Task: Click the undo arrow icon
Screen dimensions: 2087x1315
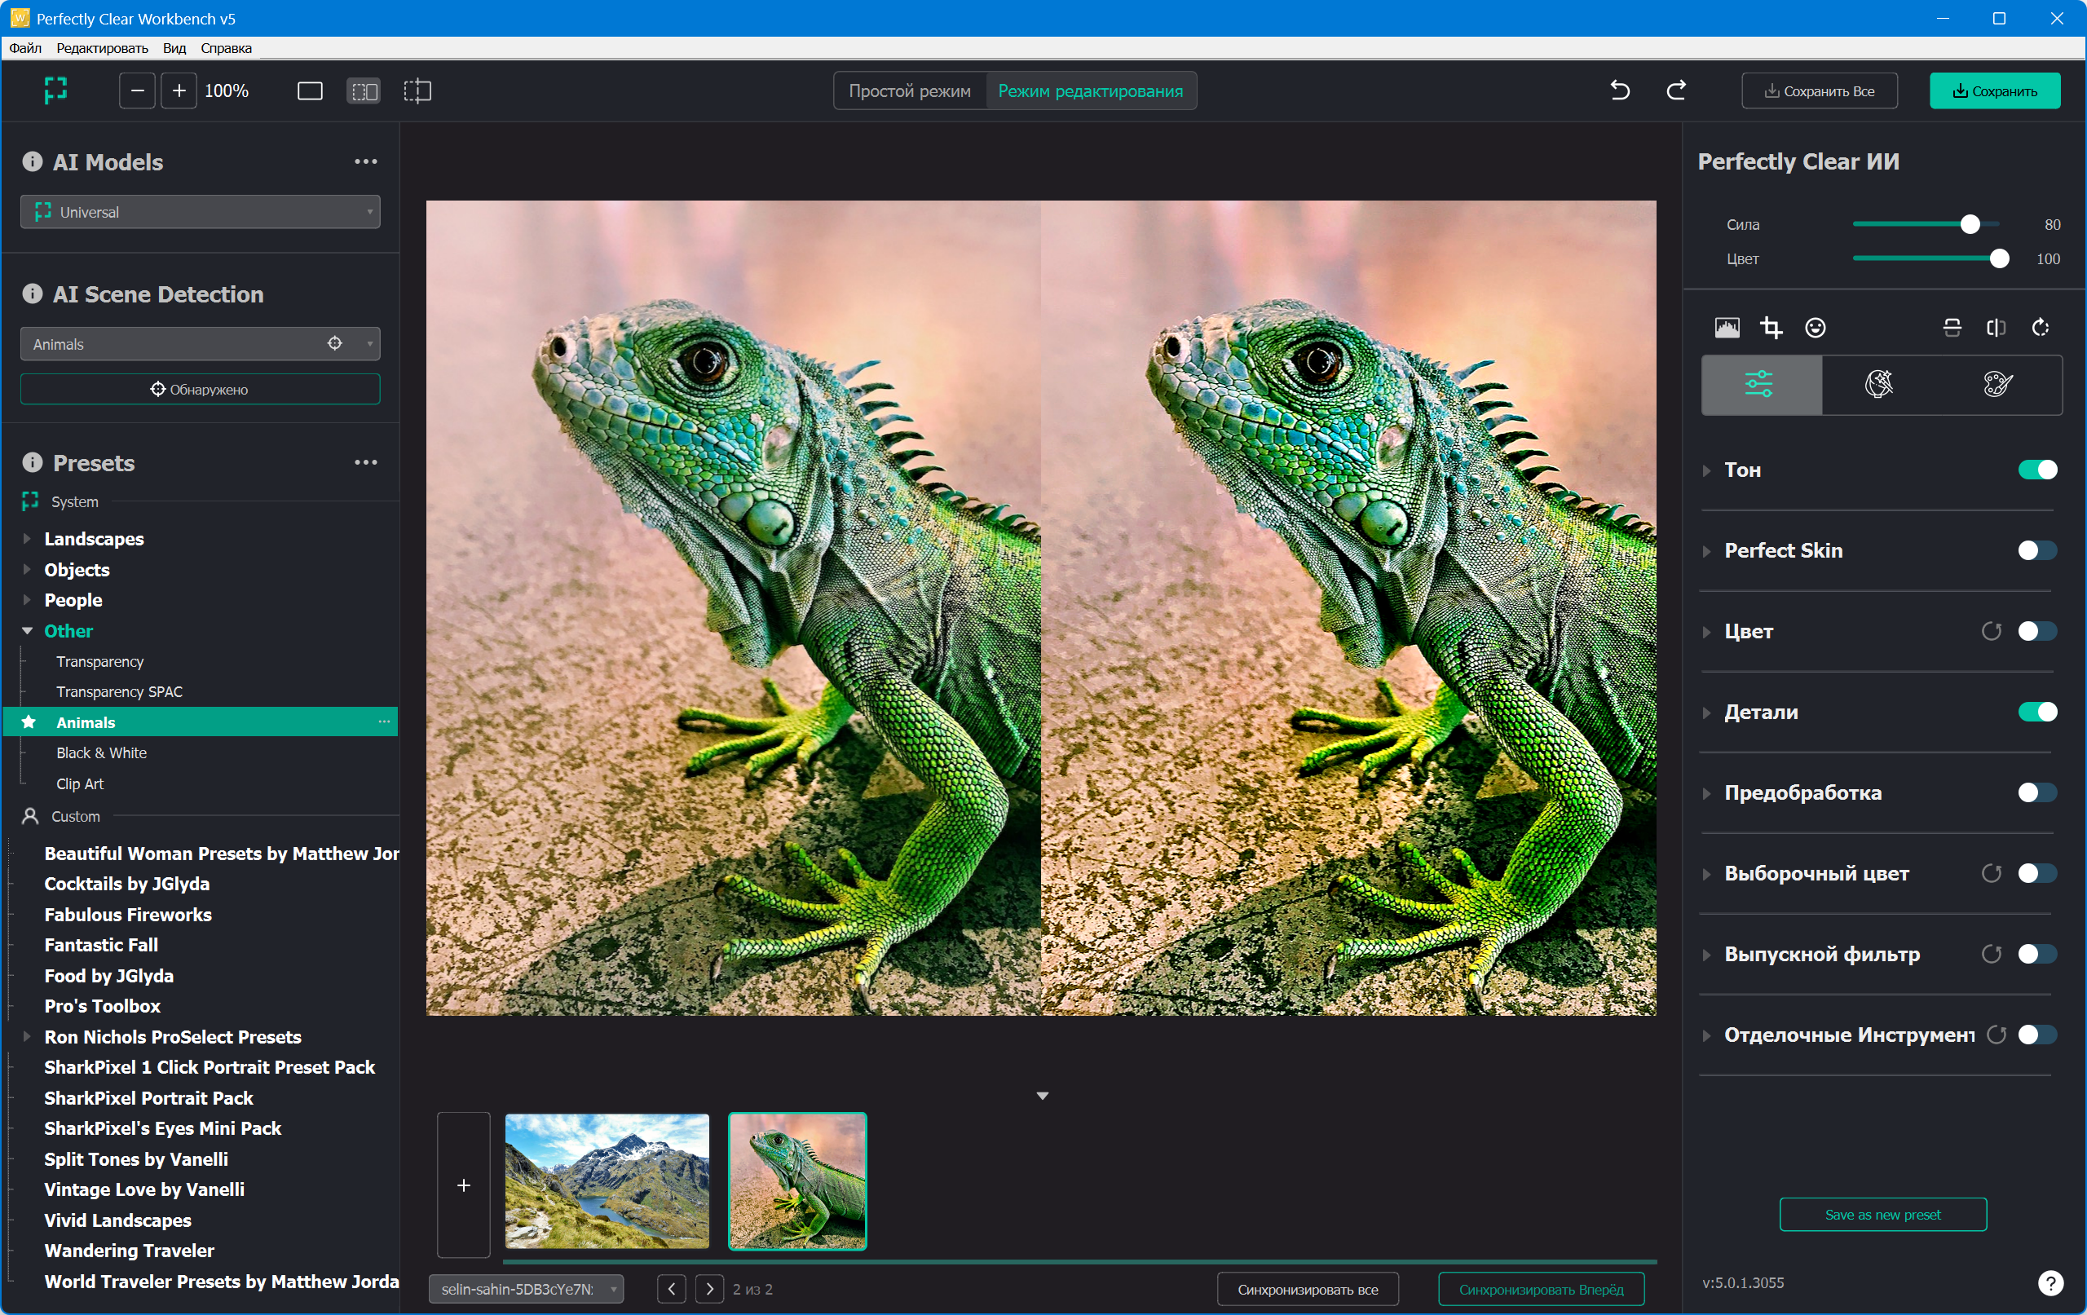Action: click(x=1619, y=90)
